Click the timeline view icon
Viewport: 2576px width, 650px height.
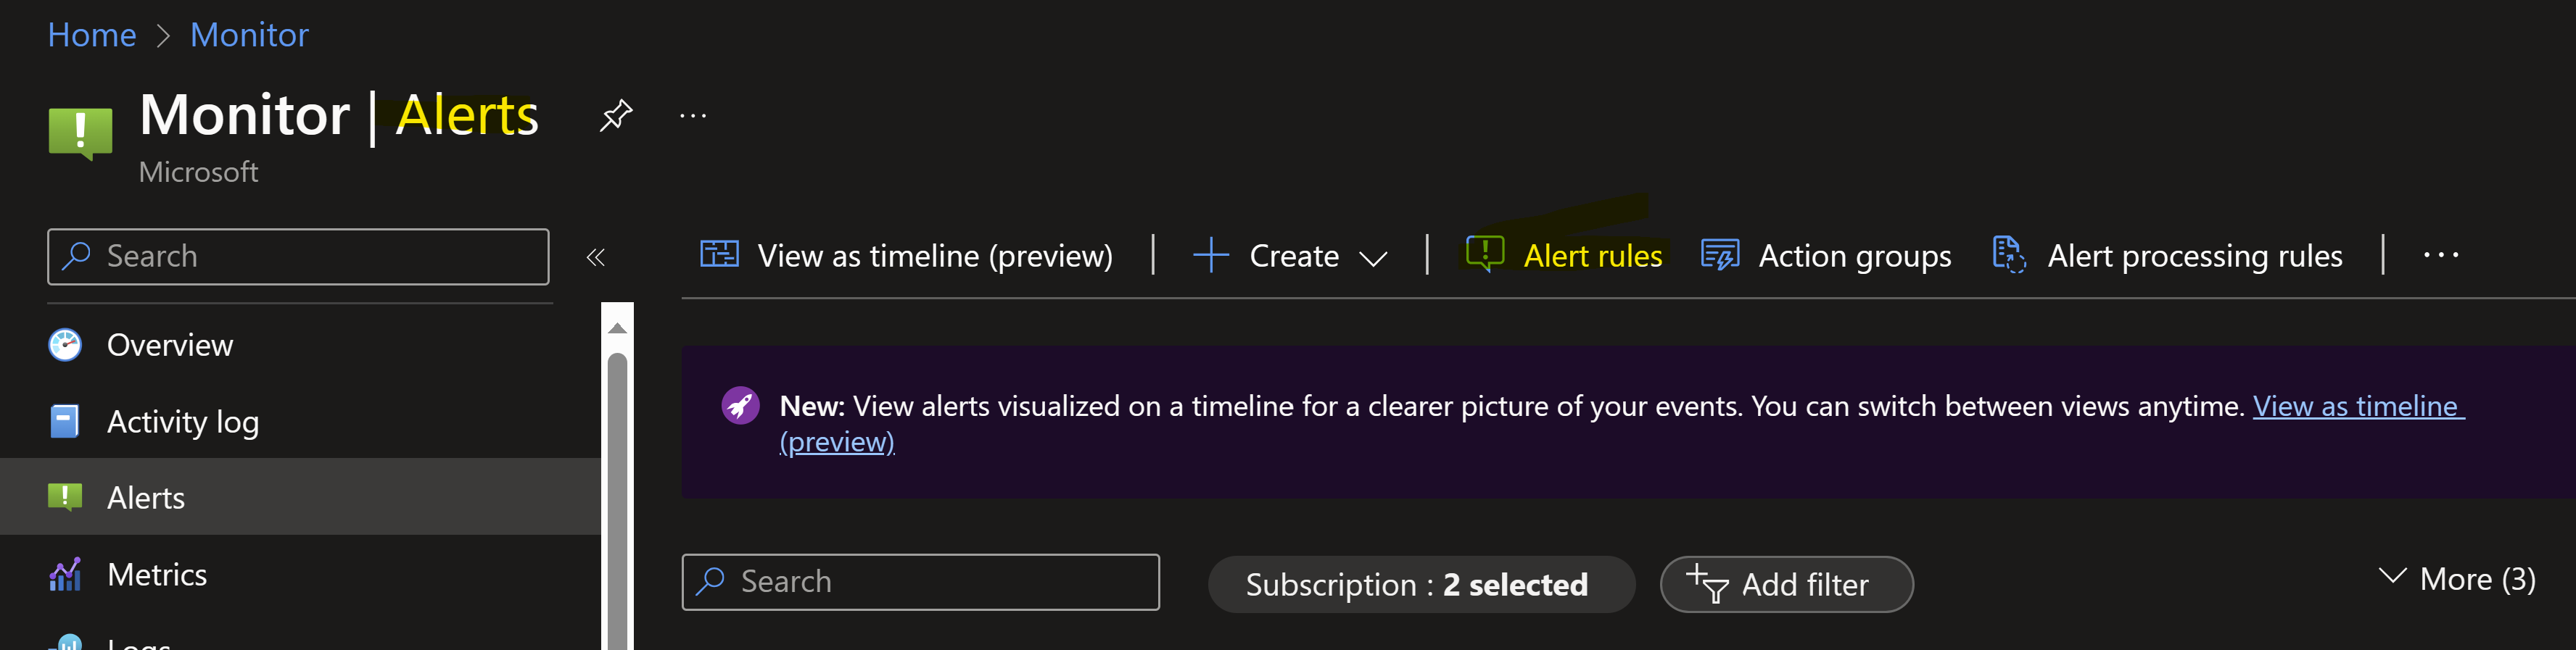click(x=719, y=254)
